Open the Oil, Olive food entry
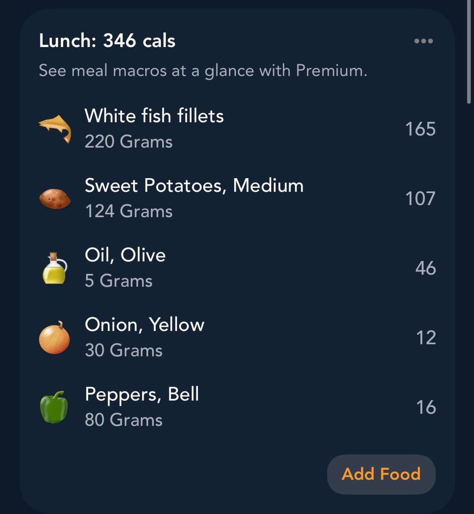This screenshot has height=514, width=474. (125, 255)
